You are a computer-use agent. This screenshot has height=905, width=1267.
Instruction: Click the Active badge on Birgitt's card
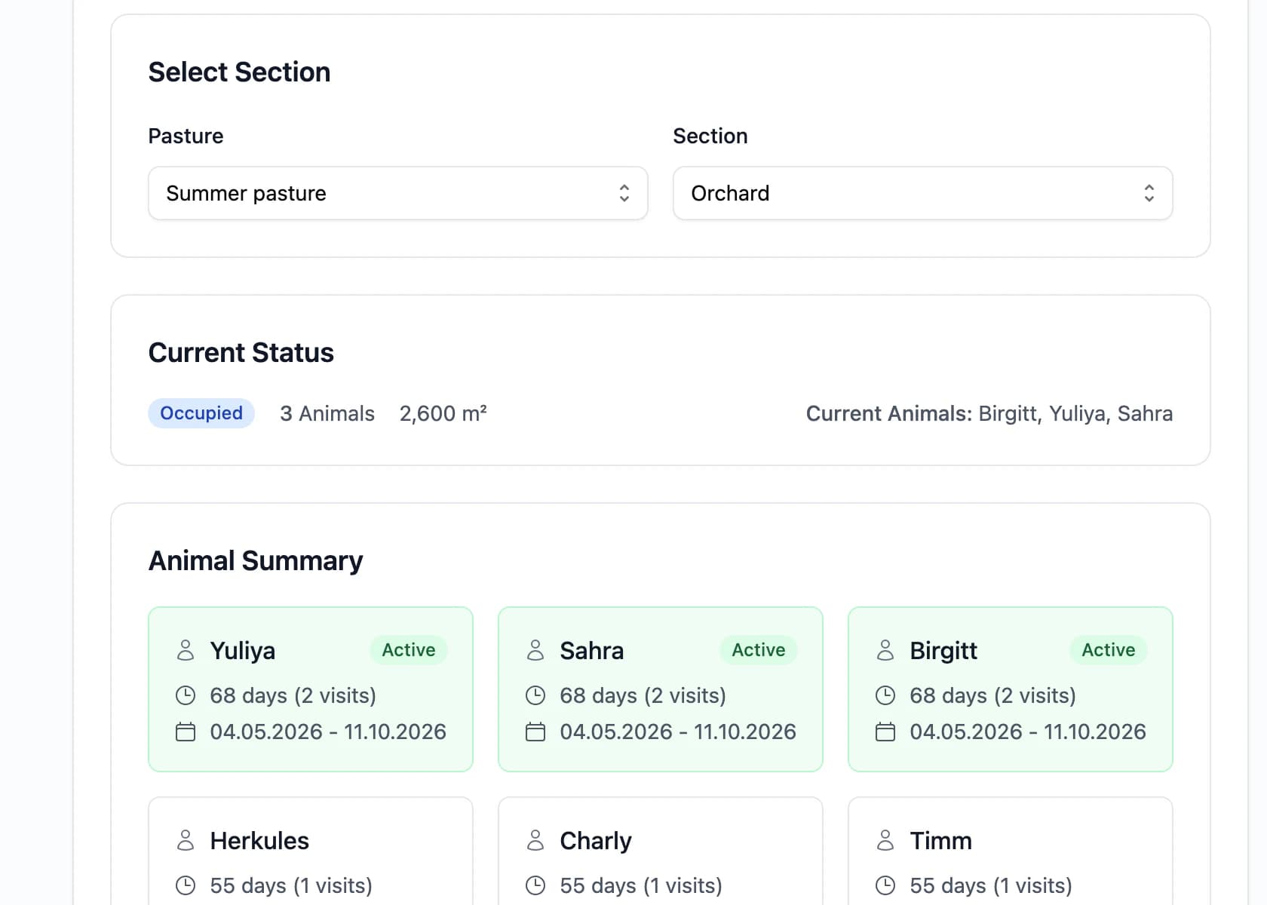pyautogui.click(x=1109, y=650)
